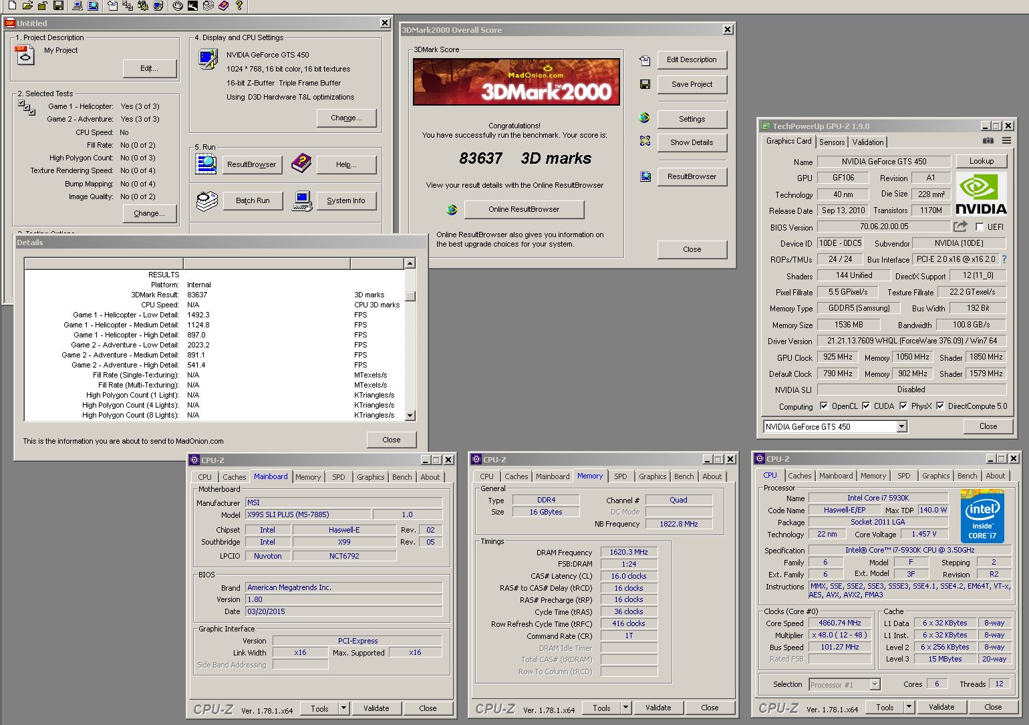Viewport: 1029px width, 725px height.
Task: Switch to the Validation tab in GPU-Z
Action: [868, 142]
